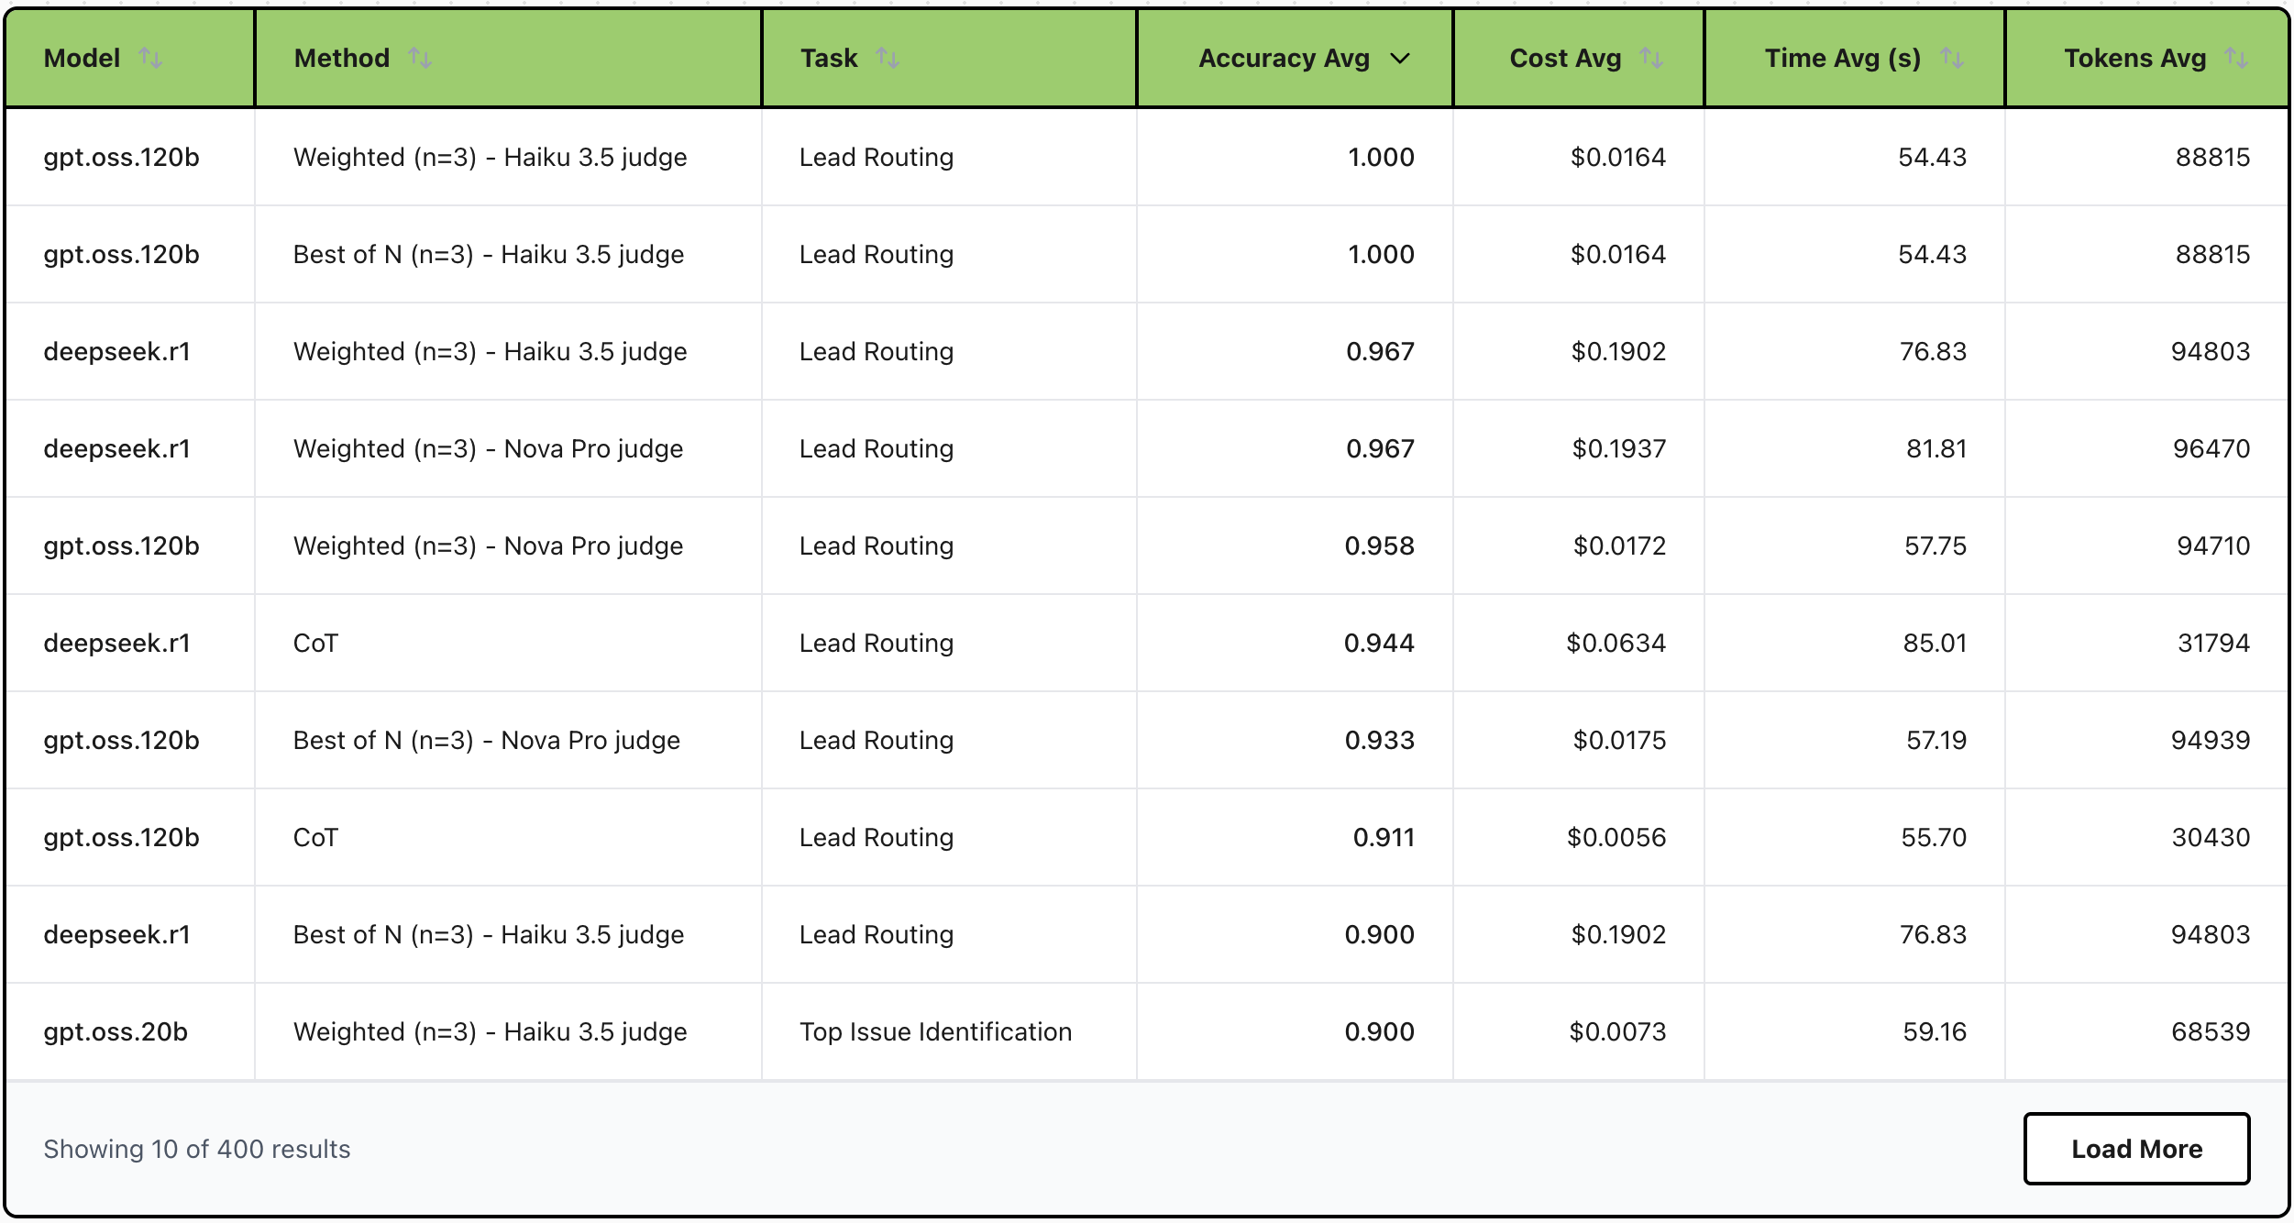
Task: Click the Method column header label
Action: [x=342, y=59]
